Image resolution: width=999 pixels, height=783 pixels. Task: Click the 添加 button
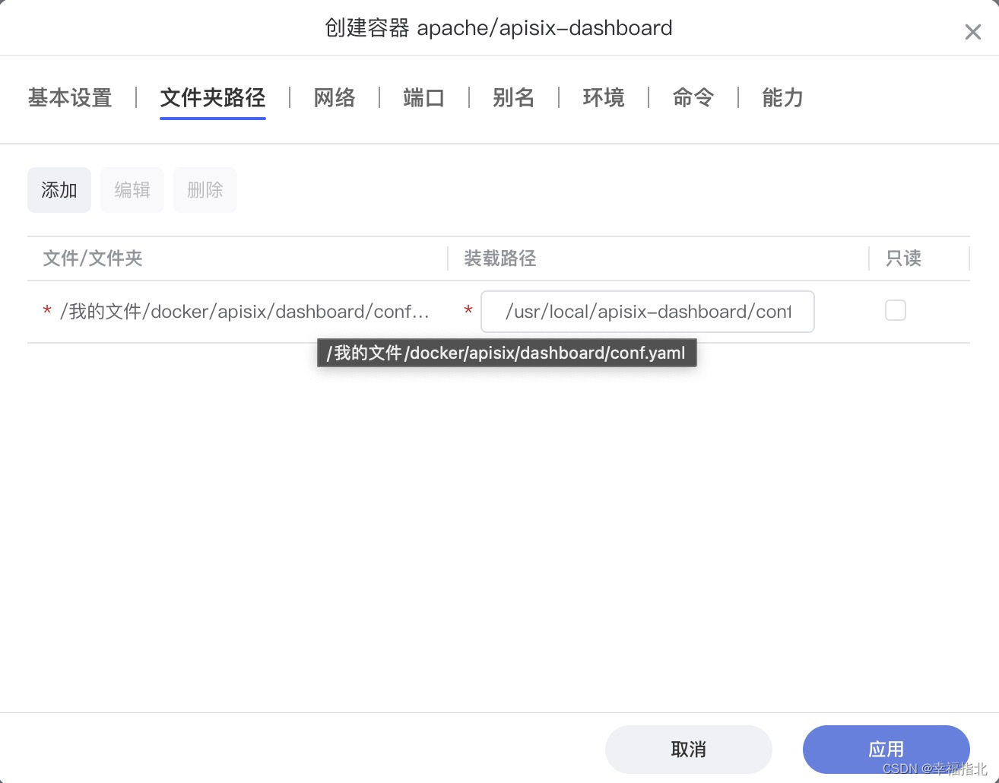[59, 190]
